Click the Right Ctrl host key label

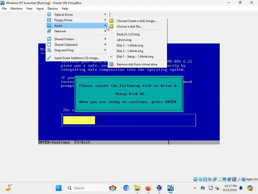point(252,179)
